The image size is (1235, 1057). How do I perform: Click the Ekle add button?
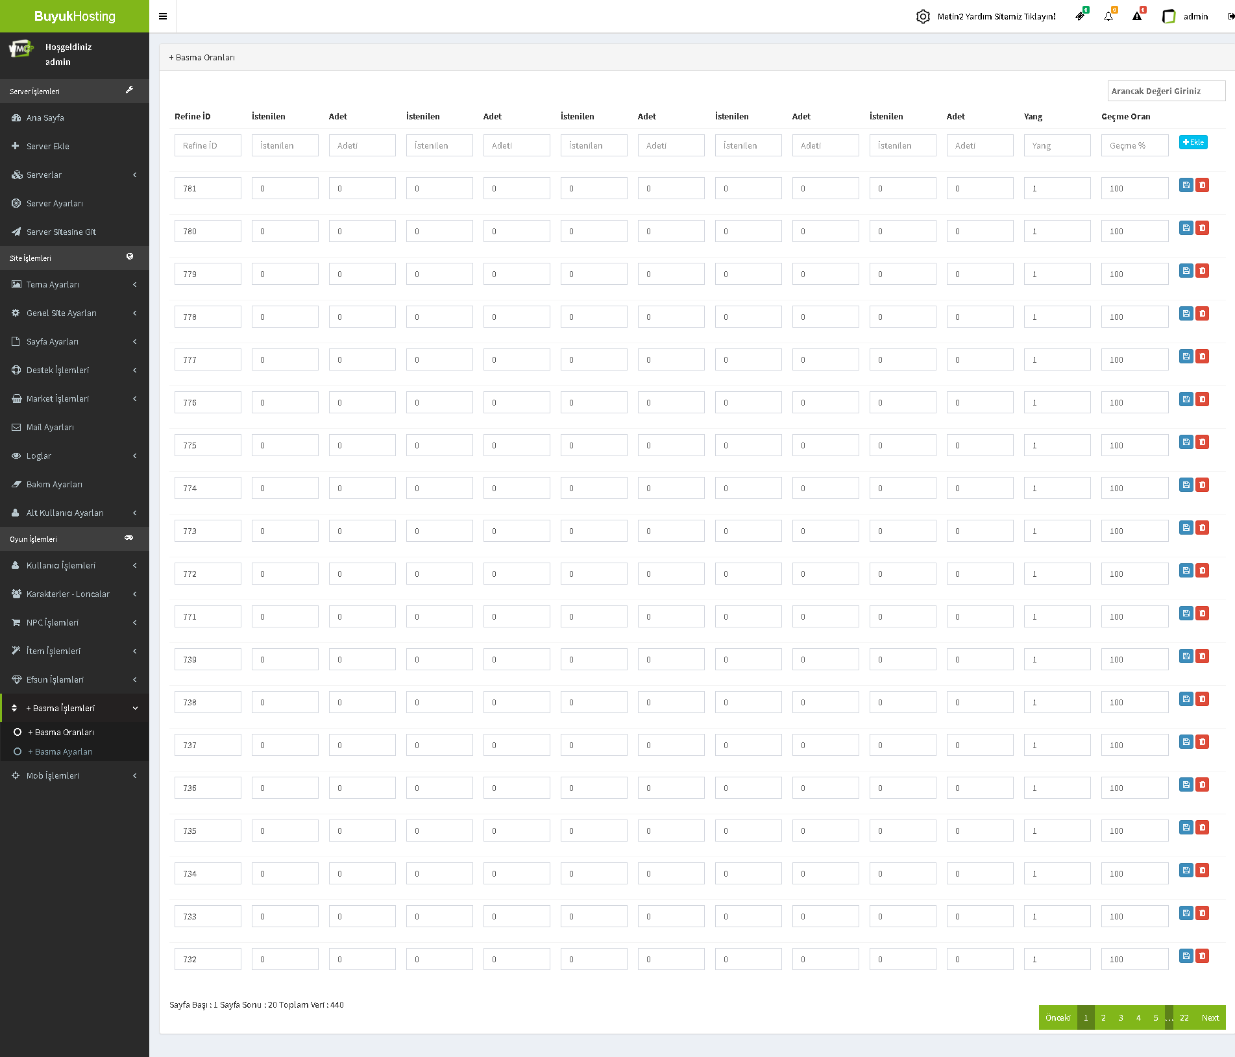[x=1193, y=142]
